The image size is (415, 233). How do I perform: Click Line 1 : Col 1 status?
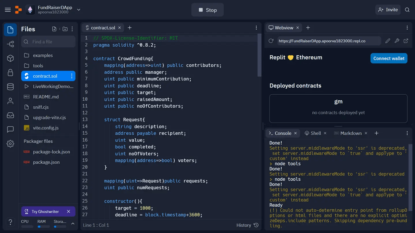point(96,225)
